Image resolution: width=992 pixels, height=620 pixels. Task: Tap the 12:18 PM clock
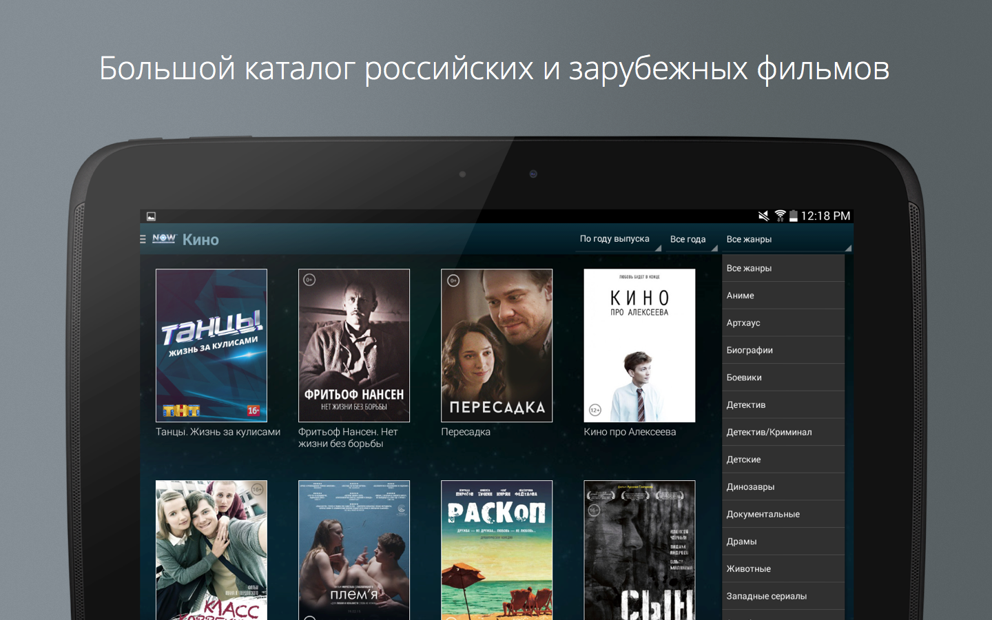click(x=825, y=216)
